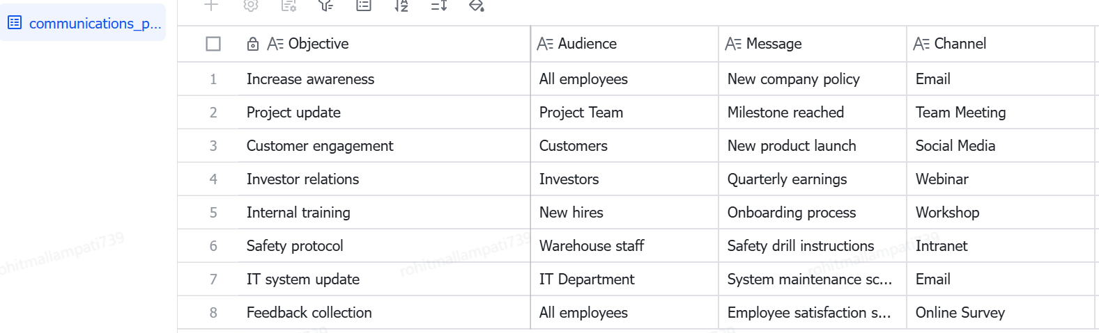Open the fill color paint bucket icon
1099x333 pixels.
tap(477, 5)
